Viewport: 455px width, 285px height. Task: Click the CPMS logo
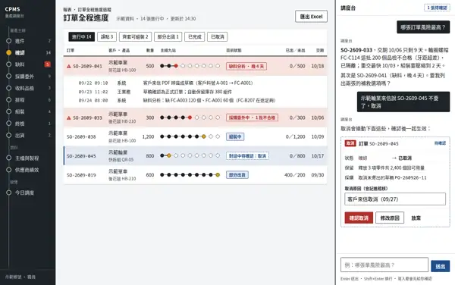point(12,9)
